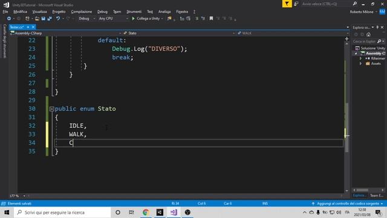Click the Debug.Log text on line 23

tap(128, 48)
